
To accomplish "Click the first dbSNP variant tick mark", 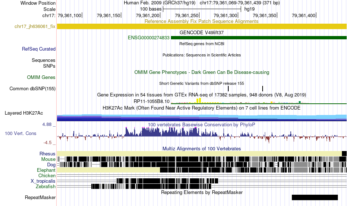I will (228, 88).
